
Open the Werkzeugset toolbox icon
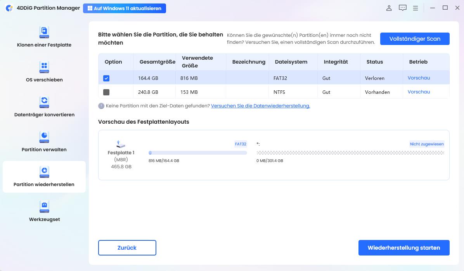pyautogui.click(x=44, y=207)
